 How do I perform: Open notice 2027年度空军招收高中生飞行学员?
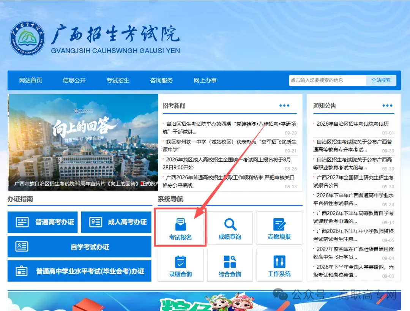click(353, 253)
